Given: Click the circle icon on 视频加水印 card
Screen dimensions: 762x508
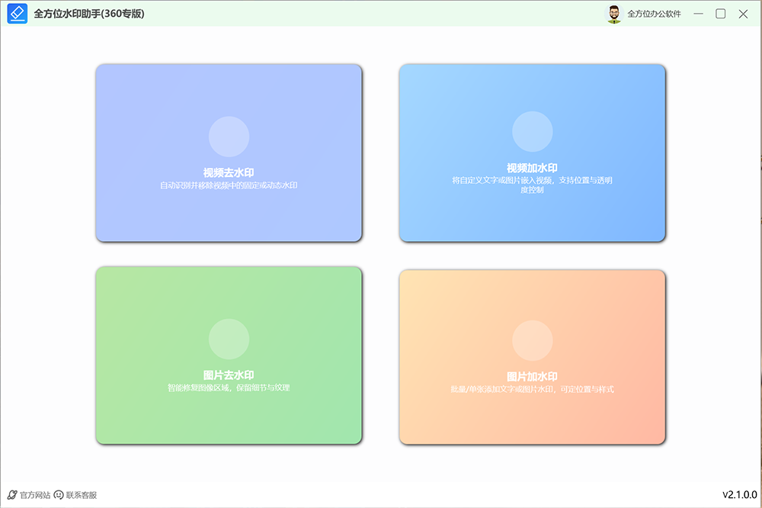Looking at the screenshot, I should click(532, 131).
